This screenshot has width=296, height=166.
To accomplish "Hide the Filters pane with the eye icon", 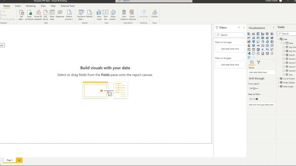I will coord(239,28).
